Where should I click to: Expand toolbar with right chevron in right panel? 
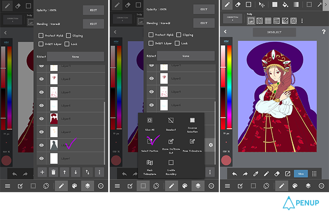tap(326, 5)
